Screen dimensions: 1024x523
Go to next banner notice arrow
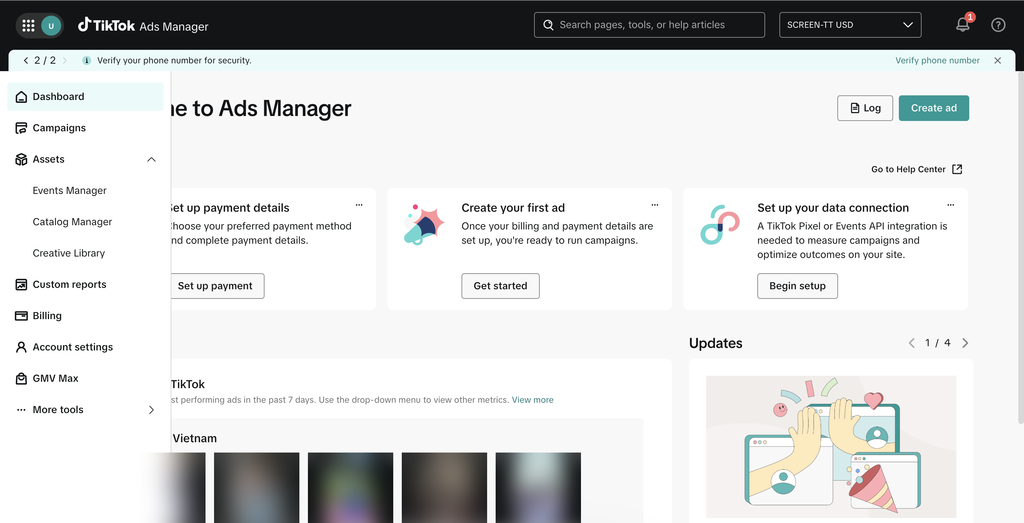click(65, 60)
